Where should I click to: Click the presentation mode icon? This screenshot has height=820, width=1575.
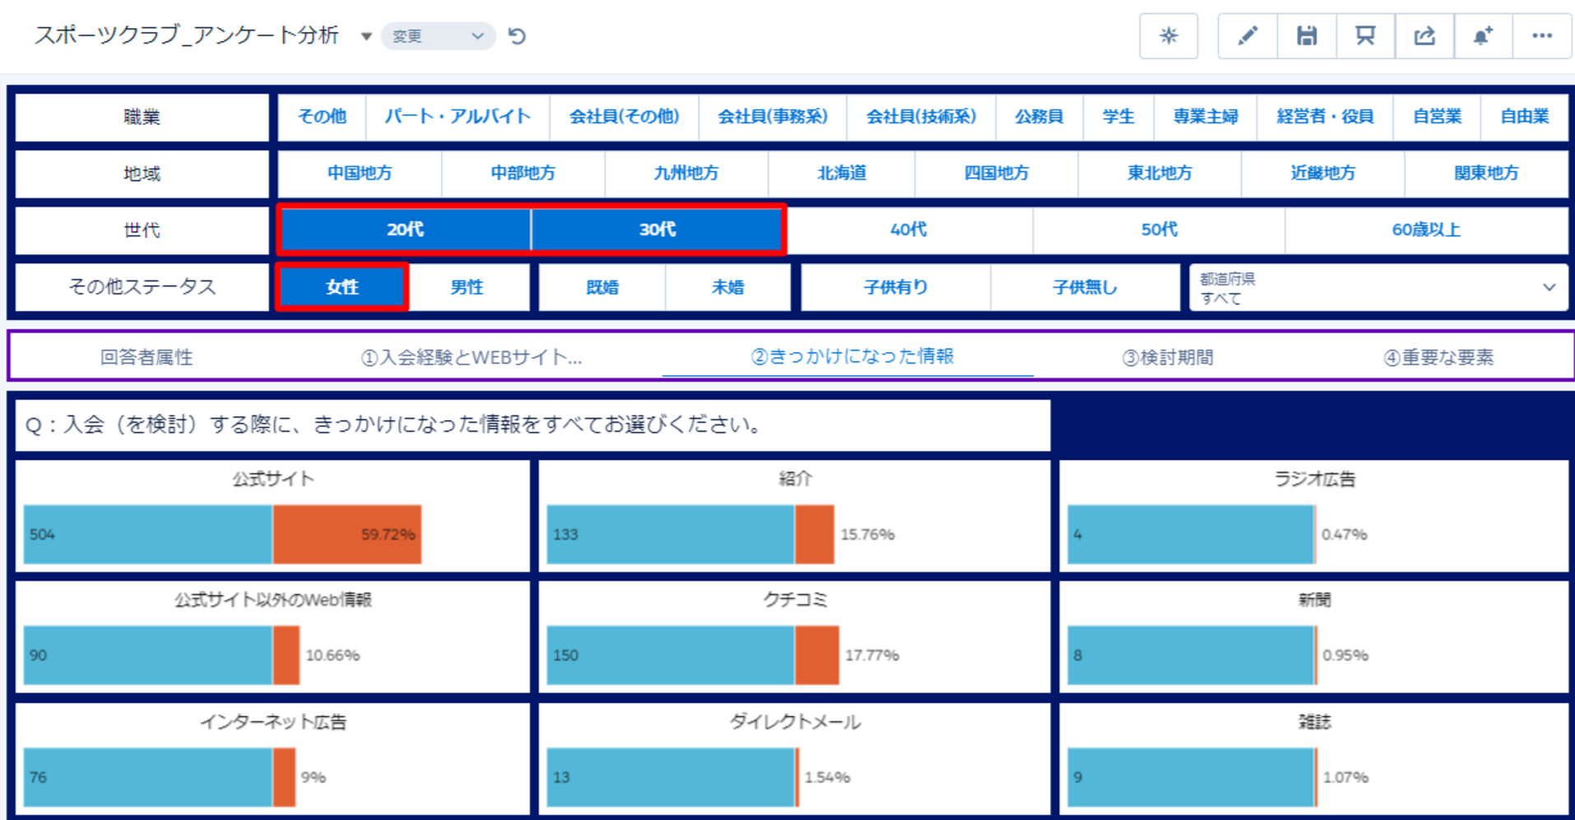[1365, 36]
